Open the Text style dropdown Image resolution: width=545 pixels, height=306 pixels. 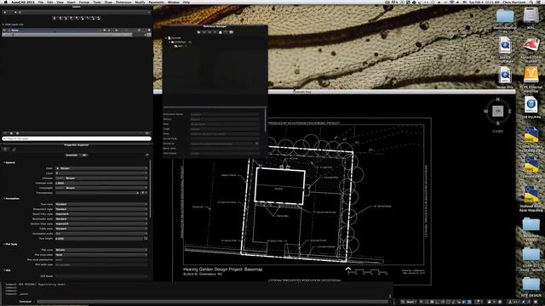tap(101, 204)
